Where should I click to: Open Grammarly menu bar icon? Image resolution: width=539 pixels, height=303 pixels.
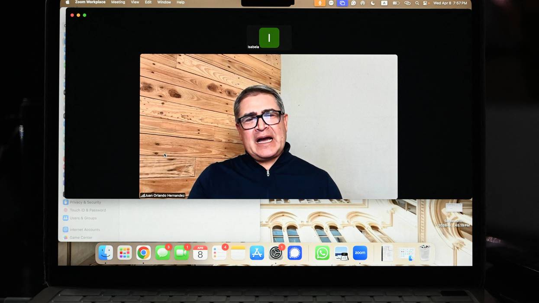click(353, 3)
